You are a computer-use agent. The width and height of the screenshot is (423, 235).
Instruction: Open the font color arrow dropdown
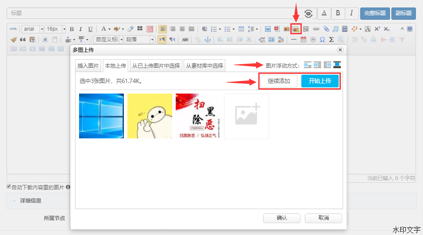109,29
